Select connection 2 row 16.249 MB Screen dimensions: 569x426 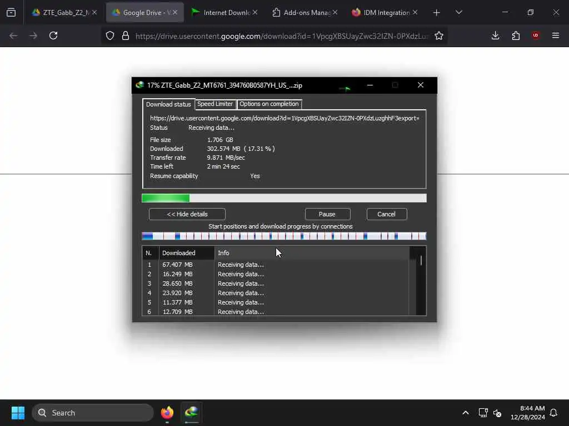(x=276, y=274)
